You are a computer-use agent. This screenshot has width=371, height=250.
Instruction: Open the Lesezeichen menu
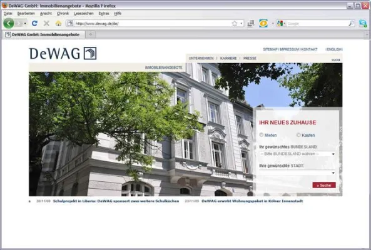click(84, 14)
